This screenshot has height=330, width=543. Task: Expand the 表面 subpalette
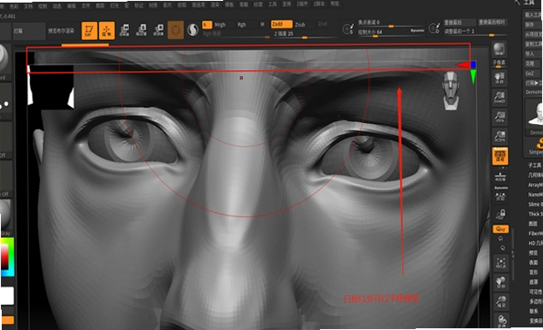coord(534,262)
